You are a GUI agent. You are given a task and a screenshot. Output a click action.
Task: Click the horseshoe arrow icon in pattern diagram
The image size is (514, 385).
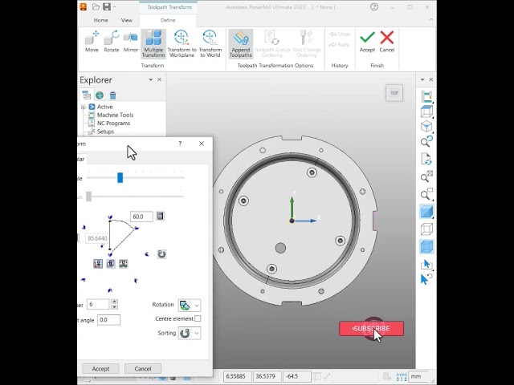coord(161,254)
